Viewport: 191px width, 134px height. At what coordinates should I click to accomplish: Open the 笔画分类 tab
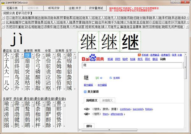(12, 8)
